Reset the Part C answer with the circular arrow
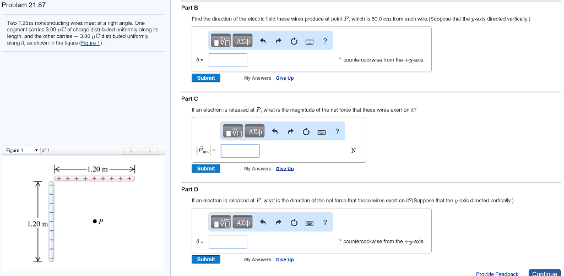 click(306, 132)
